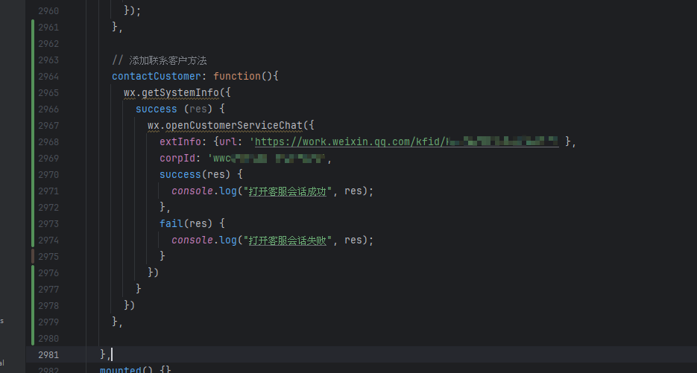This screenshot has height=373, width=697.
Task: Click line number 2960 in the gutter
Action: (x=48, y=10)
